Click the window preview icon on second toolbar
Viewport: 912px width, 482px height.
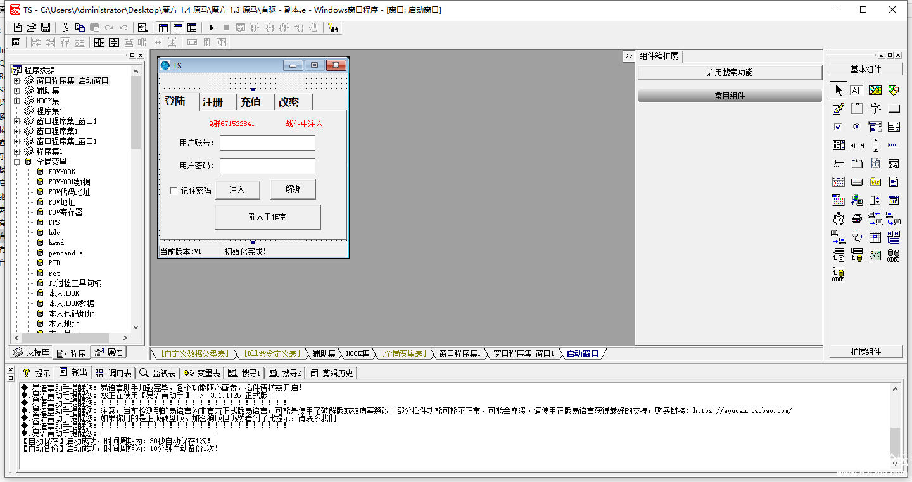tap(16, 42)
